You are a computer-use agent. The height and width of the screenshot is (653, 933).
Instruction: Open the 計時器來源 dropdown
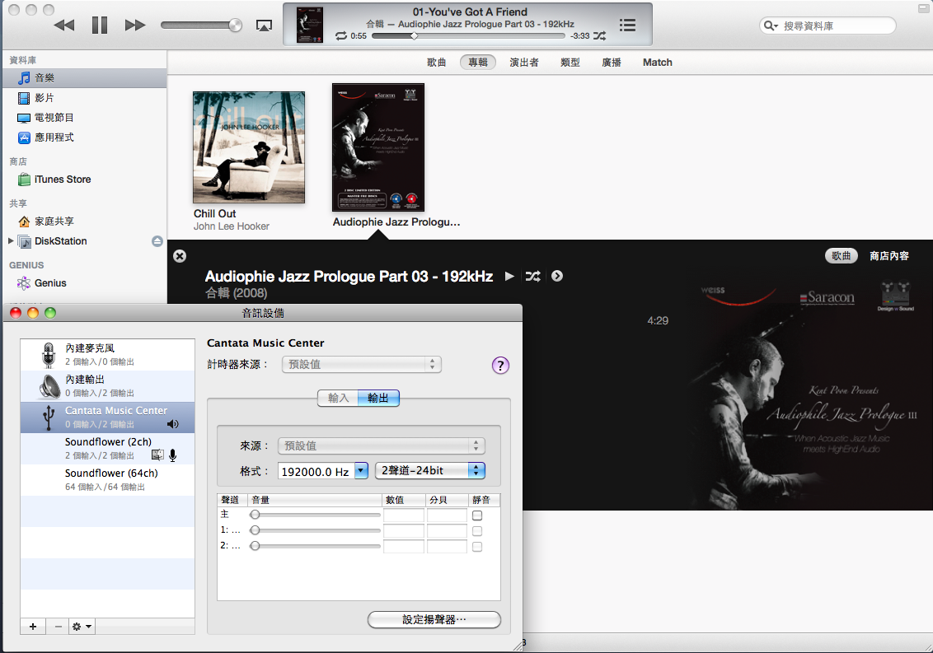(362, 365)
